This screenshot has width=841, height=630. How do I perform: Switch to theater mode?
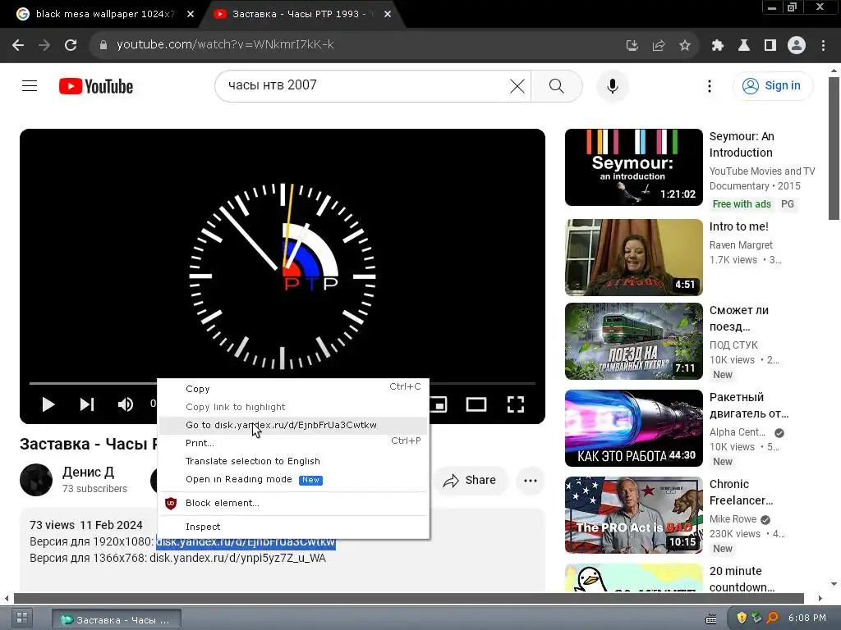476,404
